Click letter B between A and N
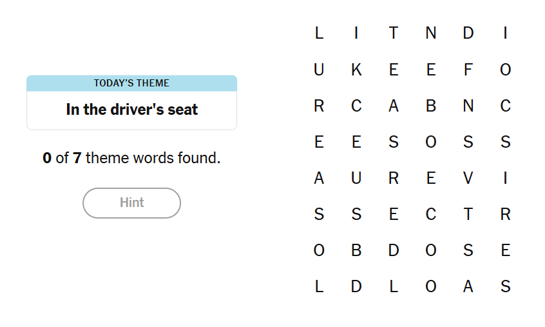The width and height of the screenshot is (545, 327). pyautogui.click(x=431, y=106)
